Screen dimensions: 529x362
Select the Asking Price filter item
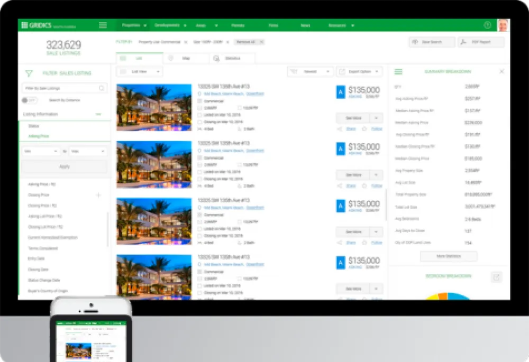click(x=39, y=136)
